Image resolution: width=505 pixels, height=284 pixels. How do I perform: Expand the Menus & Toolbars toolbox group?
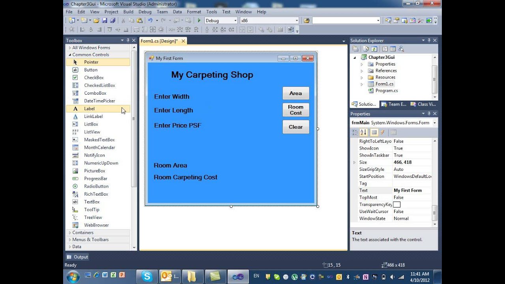tap(70, 240)
